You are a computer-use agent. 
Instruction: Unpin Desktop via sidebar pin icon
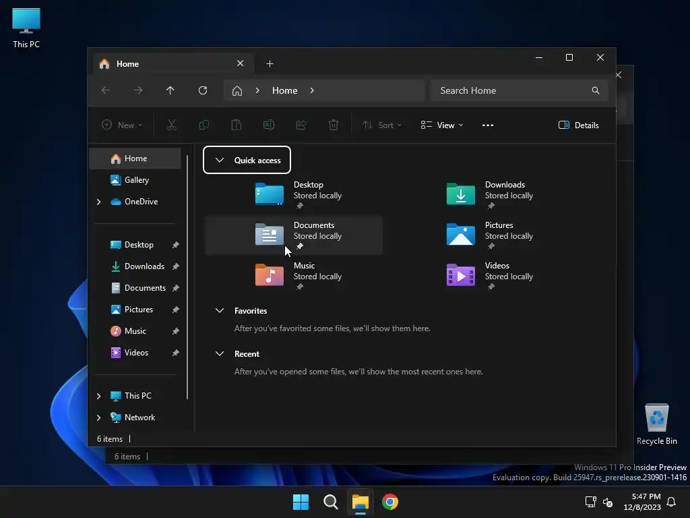[x=176, y=245]
